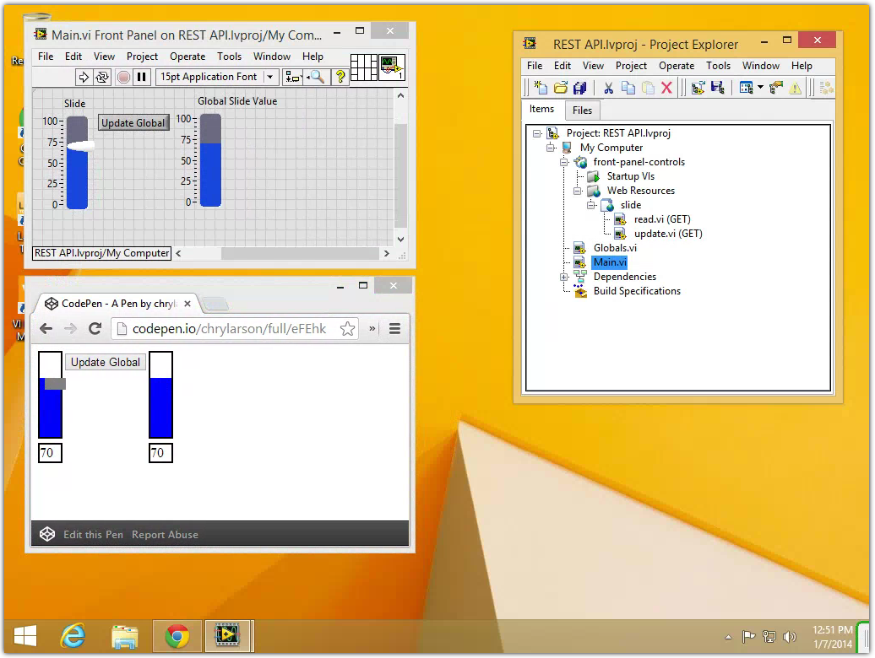Click the Run Continuously button

(x=102, y=77)
